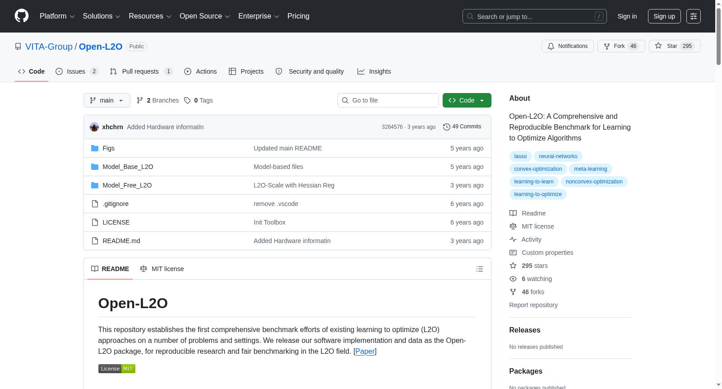722x389 pixels.
Task: Select the MIT license tab in file viewer
Action: (162, 269)
